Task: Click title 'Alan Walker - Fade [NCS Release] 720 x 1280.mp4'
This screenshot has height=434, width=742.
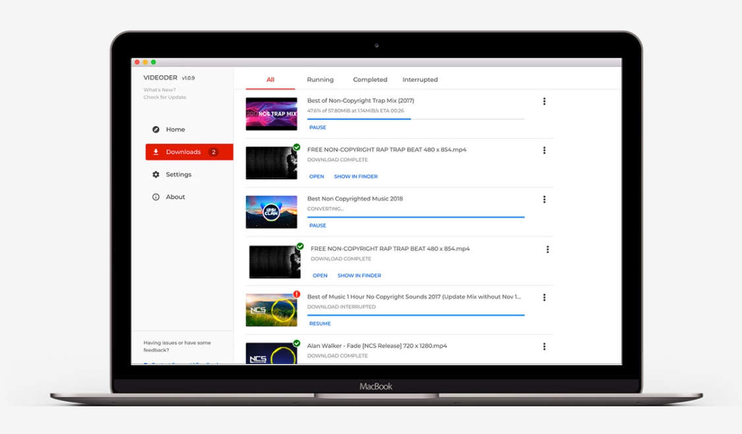Action: (x=377, y=346)
